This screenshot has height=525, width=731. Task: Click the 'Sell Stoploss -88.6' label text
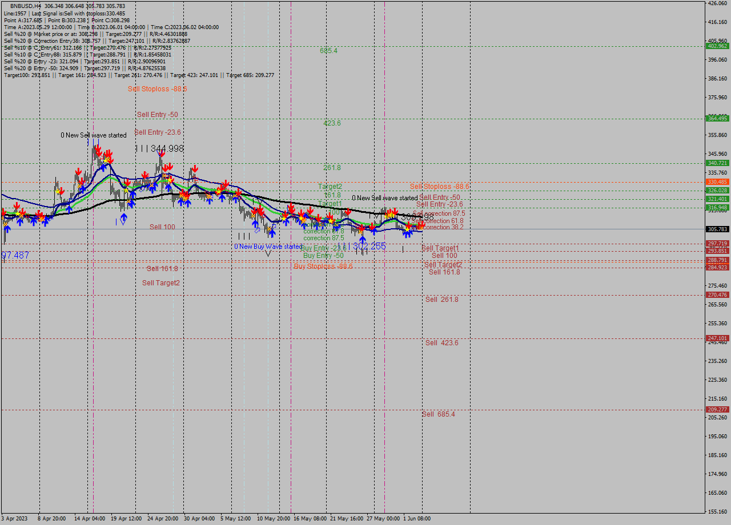pos(157,89)
